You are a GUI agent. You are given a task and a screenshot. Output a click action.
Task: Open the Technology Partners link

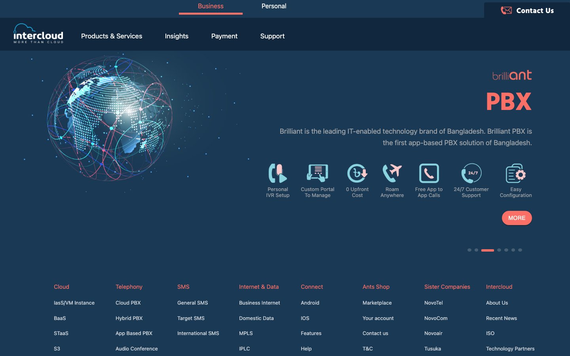click(x=510, y=349)
